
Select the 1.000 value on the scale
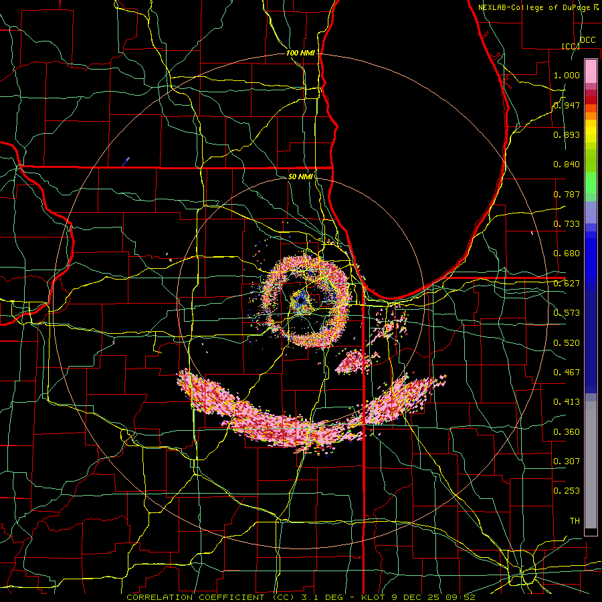click(x=567, y=75)
